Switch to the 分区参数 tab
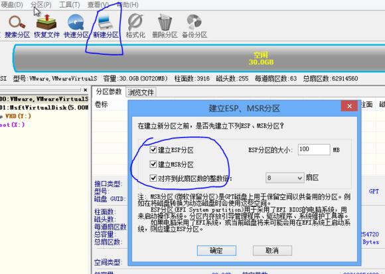The height and width of the screenshot is (274, 385). pyautogui.click(x=109, y=92)
